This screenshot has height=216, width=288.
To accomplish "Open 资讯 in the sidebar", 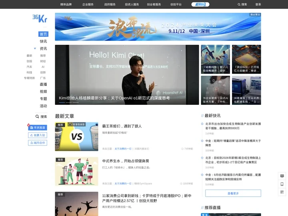I will (43, 48).
